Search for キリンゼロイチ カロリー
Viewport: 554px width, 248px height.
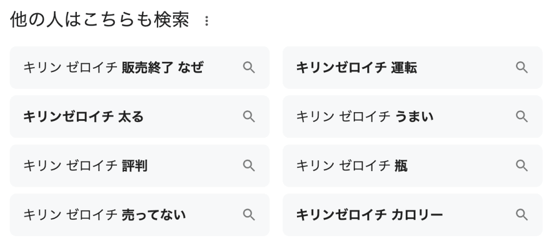coord(370,215)
